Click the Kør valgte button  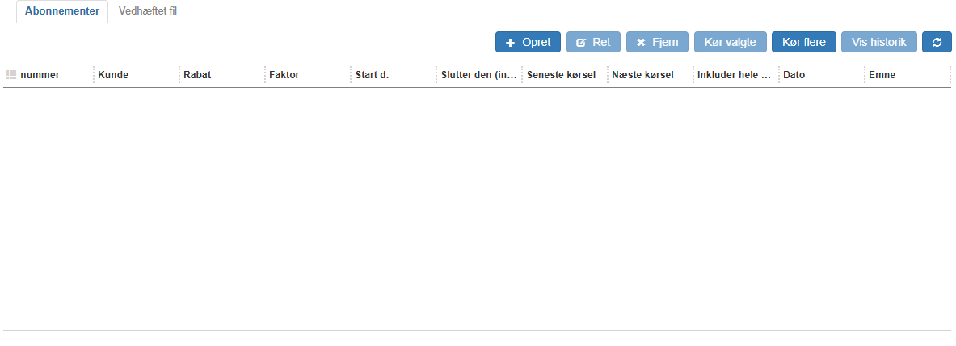pyautogui.click(x=731, y=42)
